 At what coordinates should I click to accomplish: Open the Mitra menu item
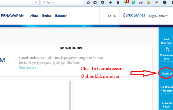coord(34,16)
